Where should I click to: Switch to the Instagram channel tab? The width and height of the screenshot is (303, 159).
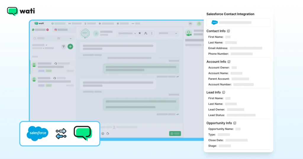pyautogui.click(x=61, y=30)
